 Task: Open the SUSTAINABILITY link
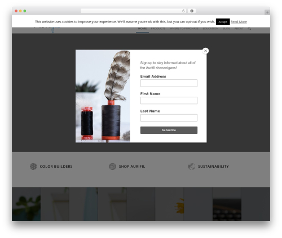[213, 167]
